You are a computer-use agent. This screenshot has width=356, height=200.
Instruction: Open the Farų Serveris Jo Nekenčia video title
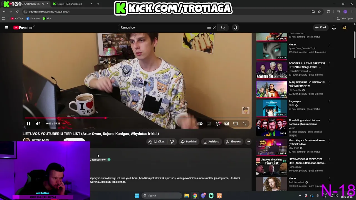pos(307,84)
